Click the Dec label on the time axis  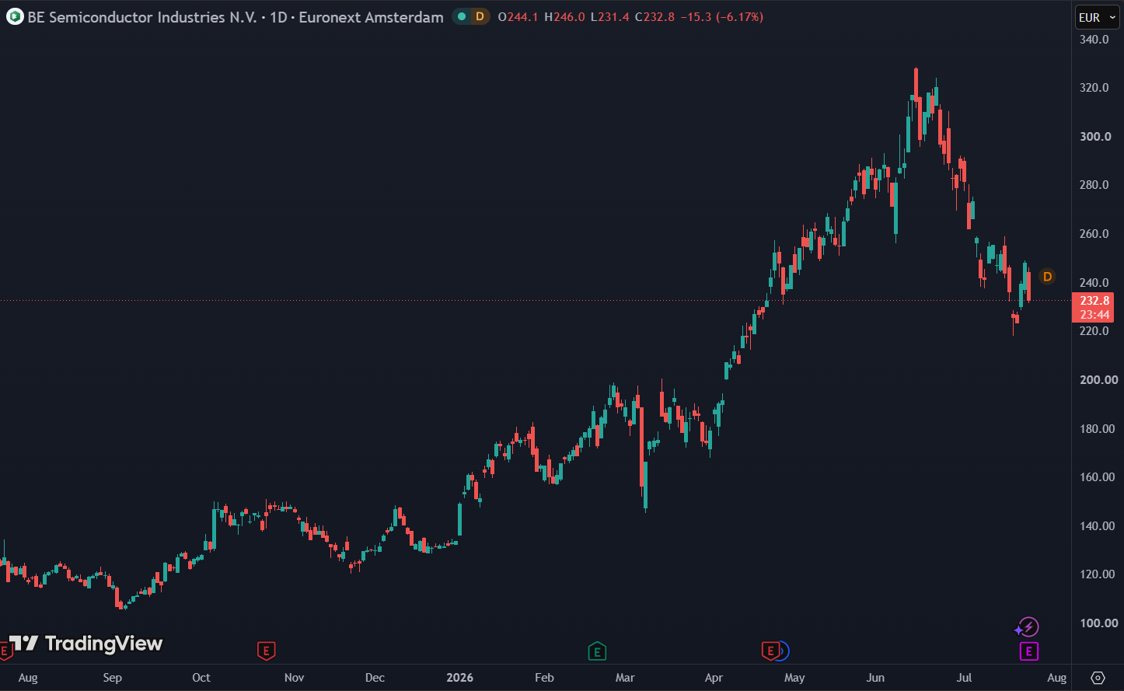[x=375, y=678]
